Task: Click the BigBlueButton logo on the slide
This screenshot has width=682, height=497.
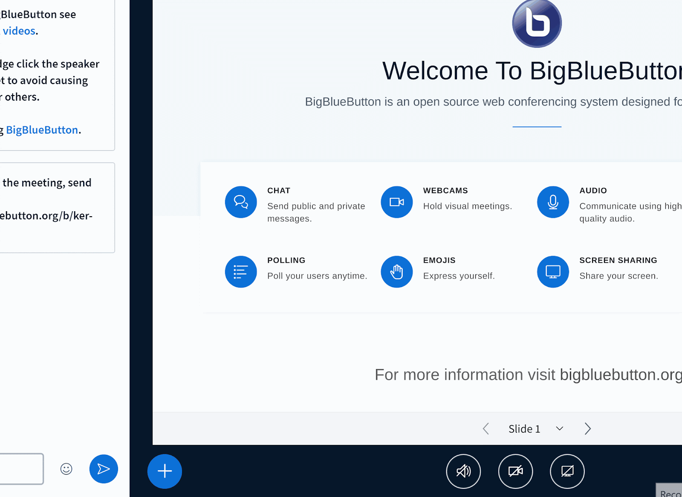Action: [536, 23]
